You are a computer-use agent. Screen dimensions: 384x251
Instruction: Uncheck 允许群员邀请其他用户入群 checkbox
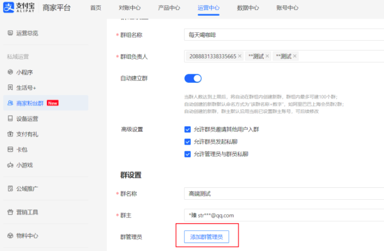pos(188,129)
